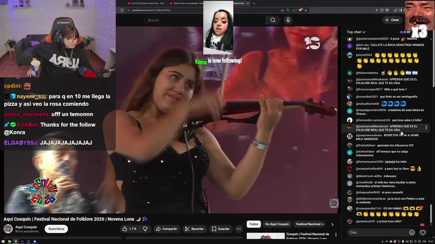
Task: Select the Festival Nacional de chip
Action: point(310,224)
